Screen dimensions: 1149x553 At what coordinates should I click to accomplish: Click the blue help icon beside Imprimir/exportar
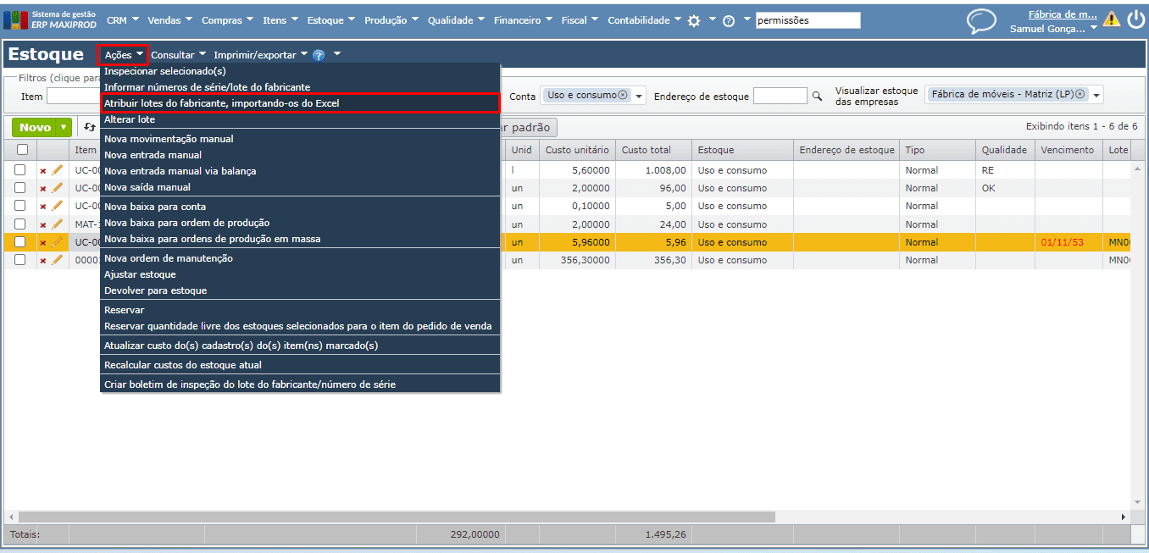pyautogui.click(x=319, y=55)
